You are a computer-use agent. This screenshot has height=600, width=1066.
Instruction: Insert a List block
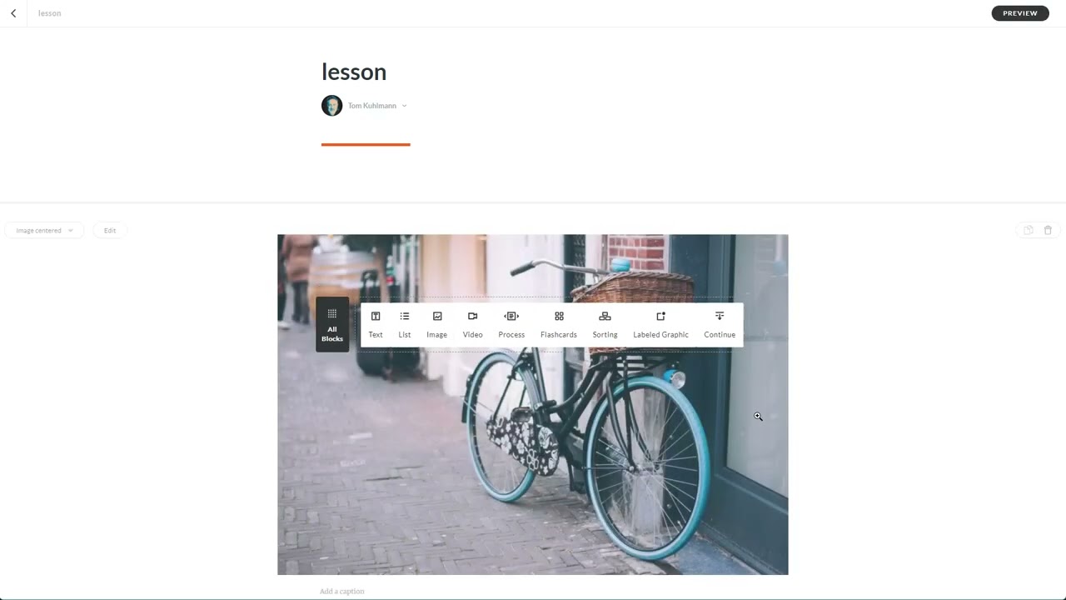click(405, 324)
